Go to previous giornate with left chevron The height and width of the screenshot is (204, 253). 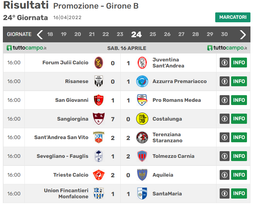(40, 34)
